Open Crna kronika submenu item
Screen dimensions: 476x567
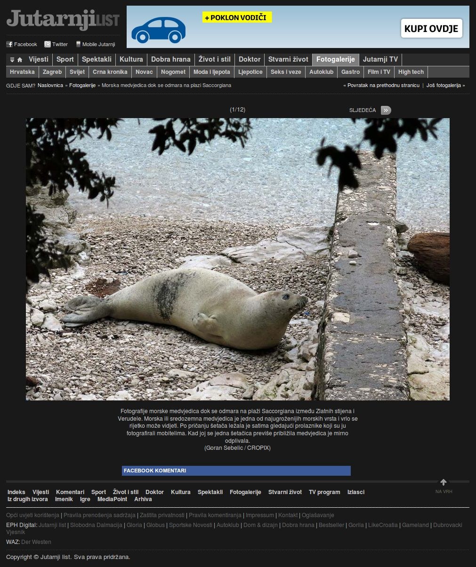tap(110, 72)
